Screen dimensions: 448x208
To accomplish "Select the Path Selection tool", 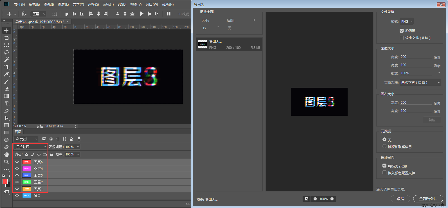I will coord(6,118).
